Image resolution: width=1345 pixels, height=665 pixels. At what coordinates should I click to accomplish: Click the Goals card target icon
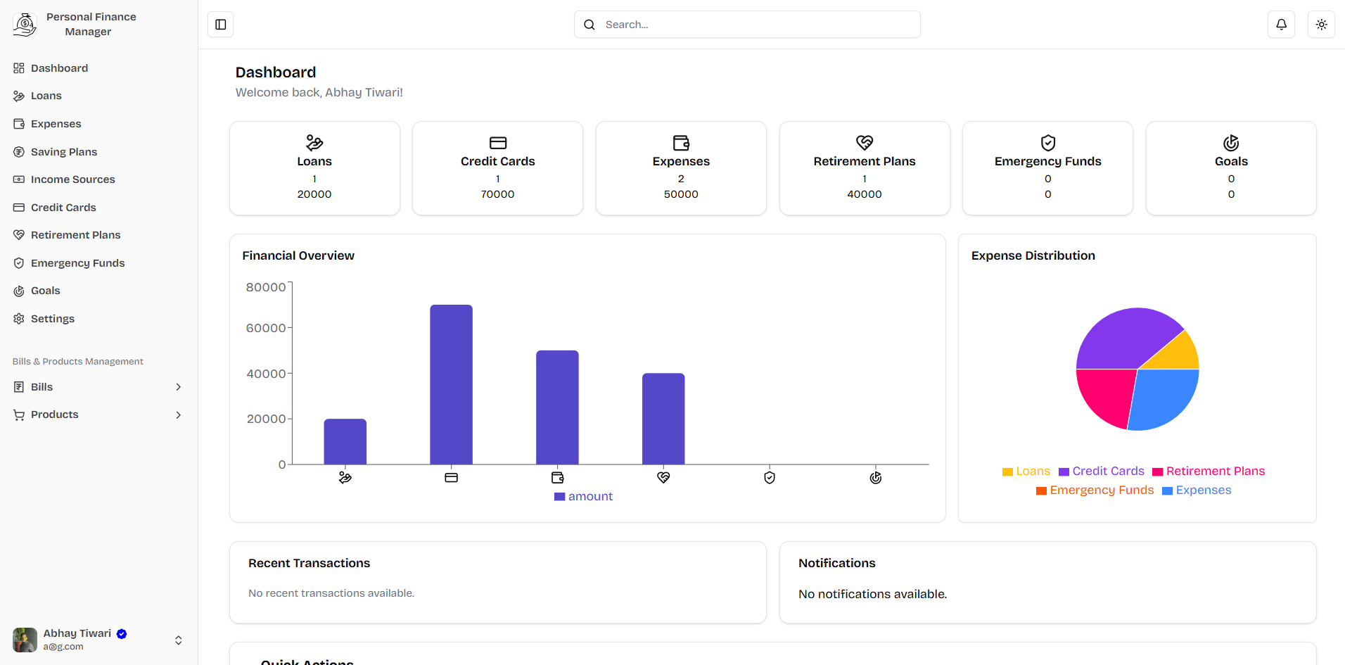(x=1231, y=143)
